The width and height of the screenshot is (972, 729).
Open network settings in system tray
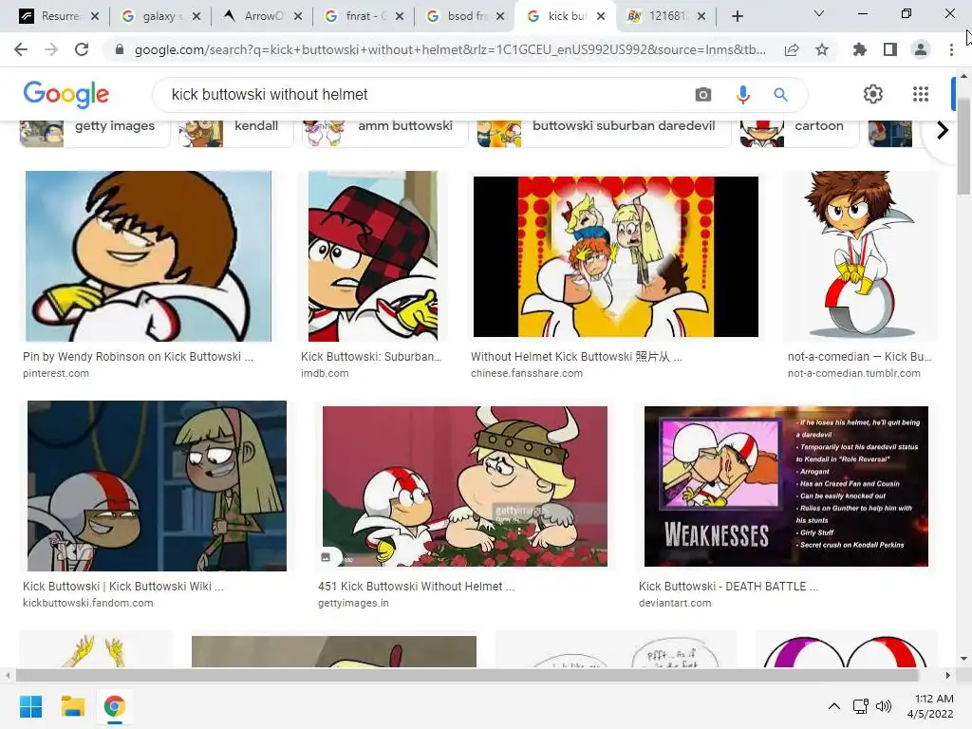pyautogui.click(x=860, y=706)
